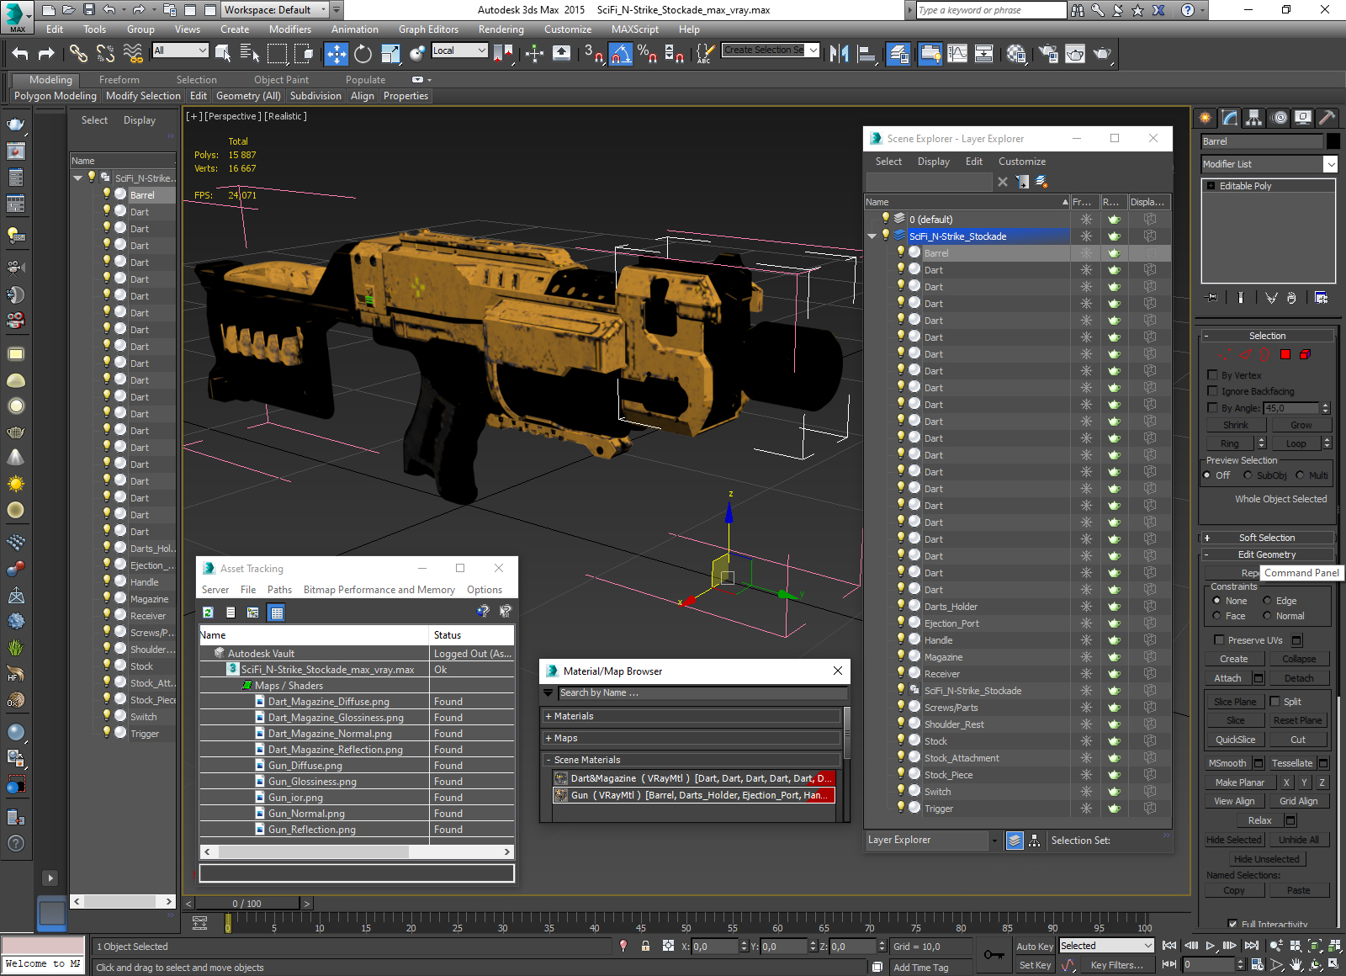
Task: Open Customize menu in Scene Explorer
Action: [1022, 162]
